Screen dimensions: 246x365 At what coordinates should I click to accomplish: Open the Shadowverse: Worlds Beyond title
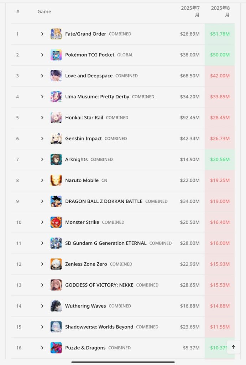tap(99, 327)
